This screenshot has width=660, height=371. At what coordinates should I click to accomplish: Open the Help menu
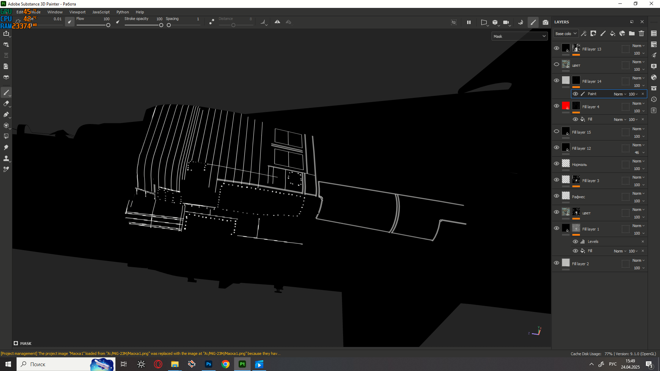140,12
